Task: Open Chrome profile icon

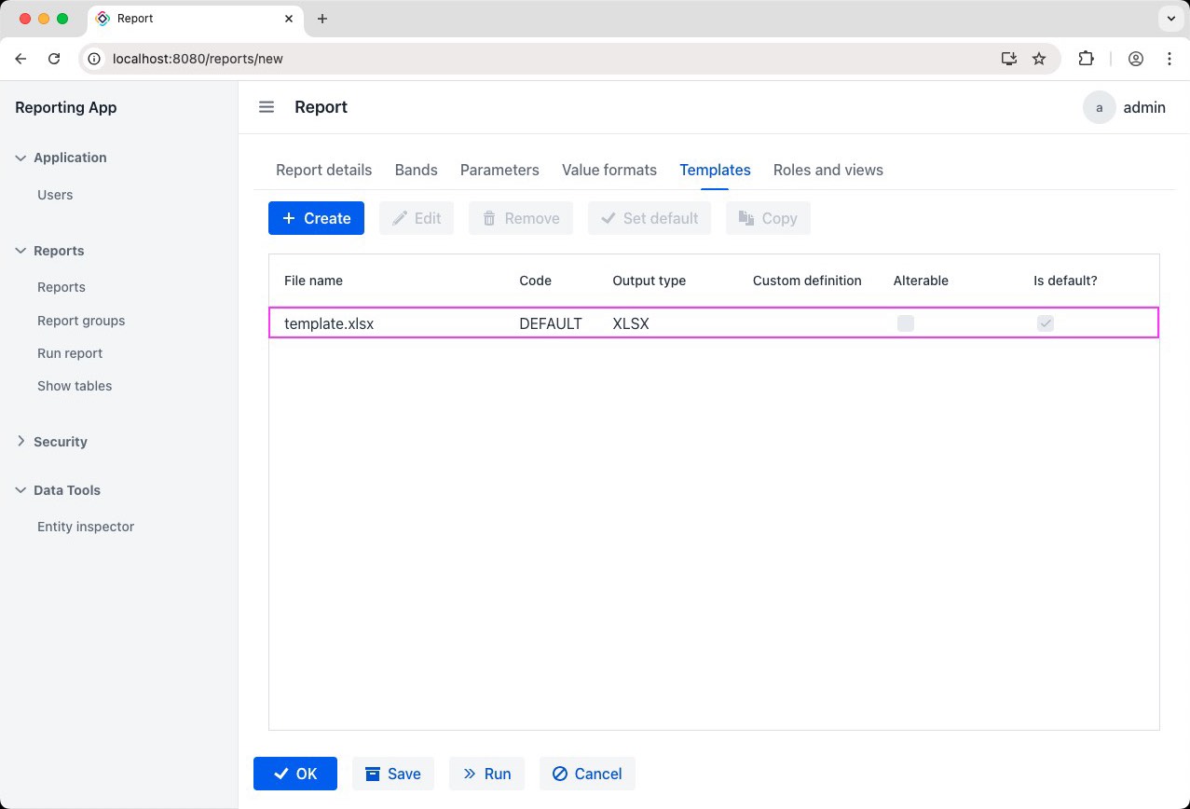Action: (1136, 59)
